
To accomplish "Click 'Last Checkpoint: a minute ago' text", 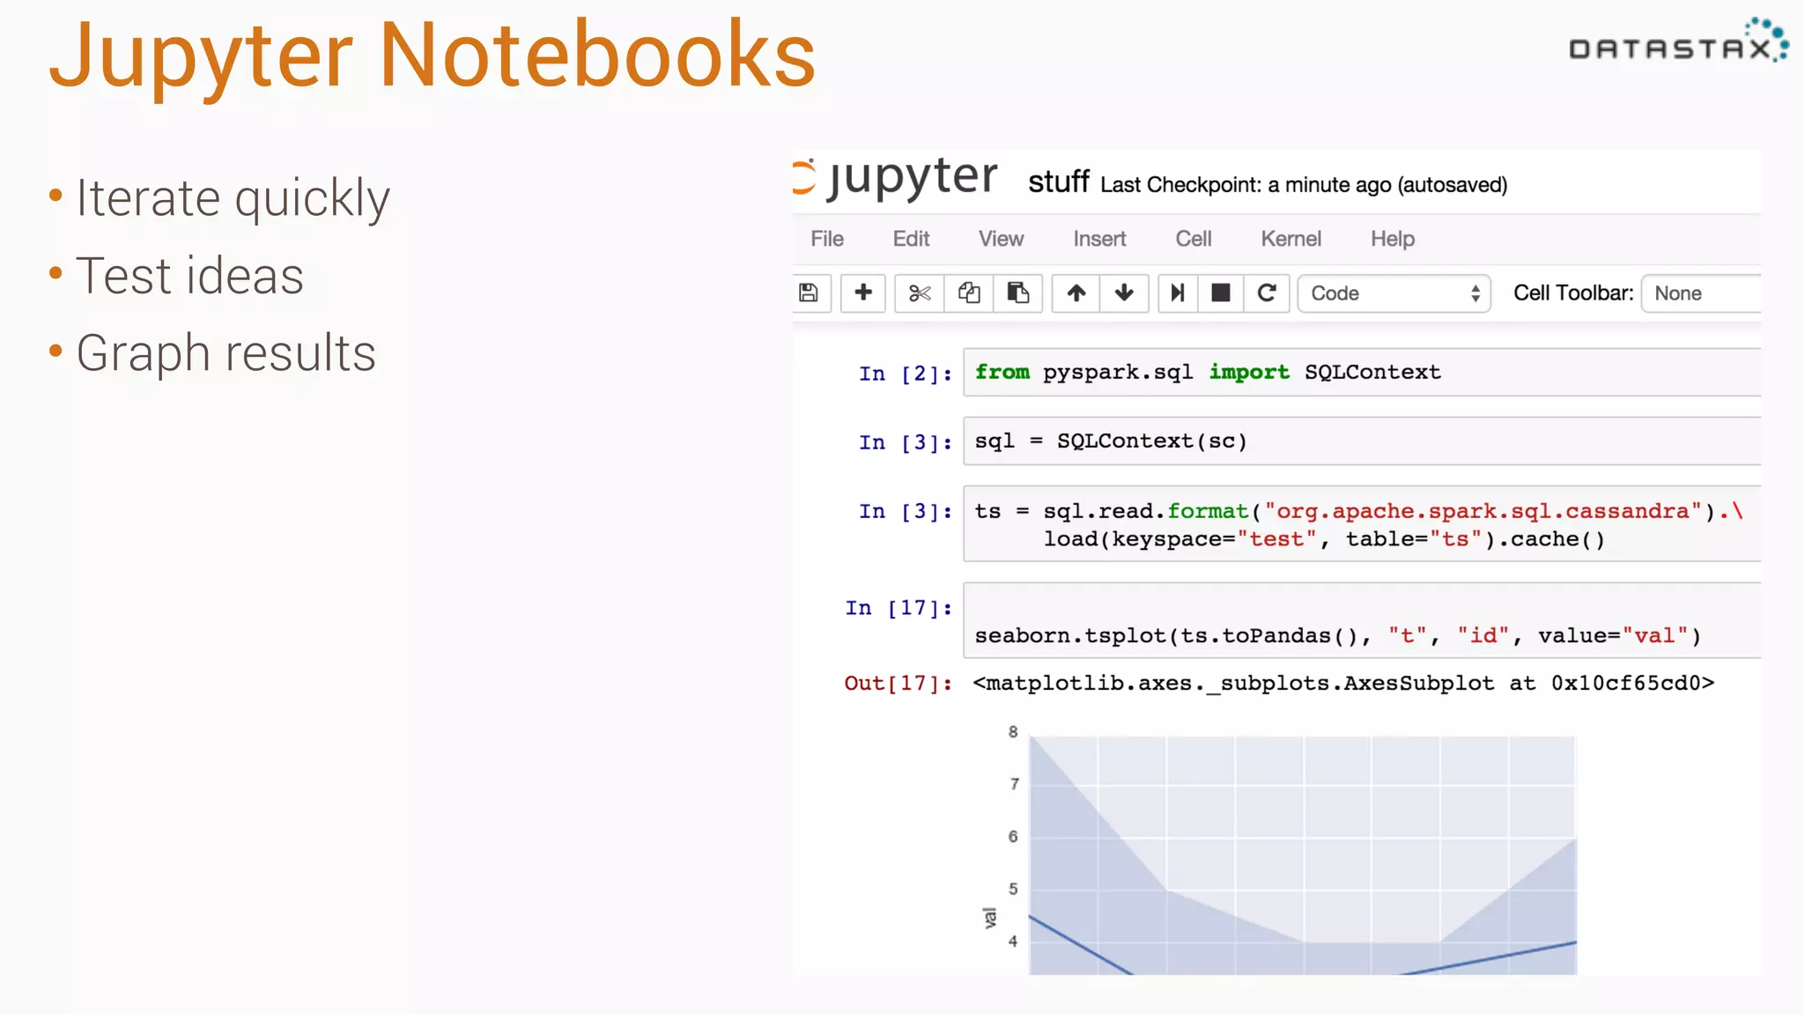I will [1246, 185].
